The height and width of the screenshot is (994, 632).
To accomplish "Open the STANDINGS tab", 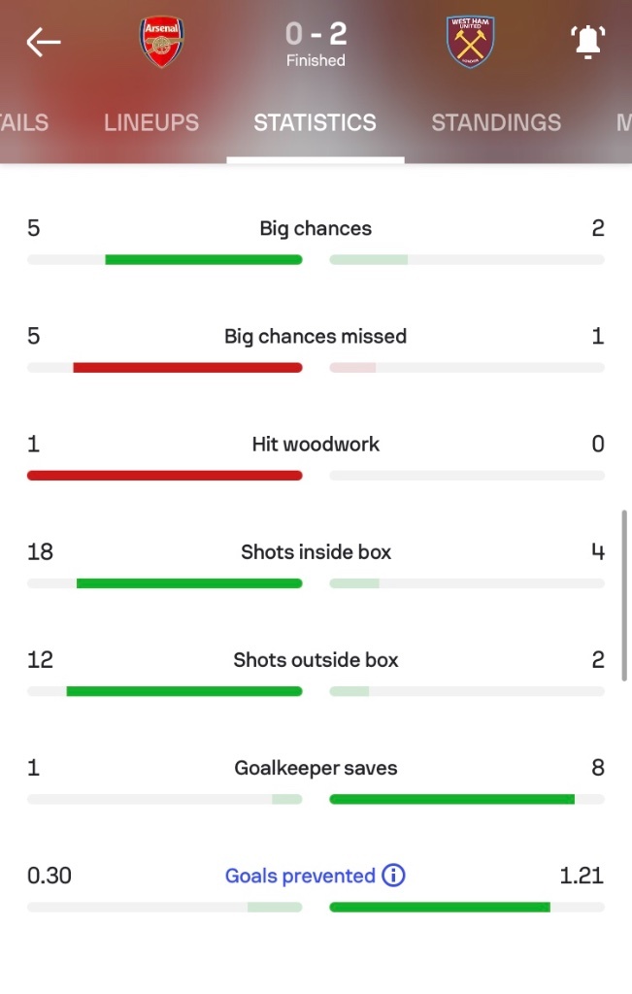I will click(x=496, y=122).
